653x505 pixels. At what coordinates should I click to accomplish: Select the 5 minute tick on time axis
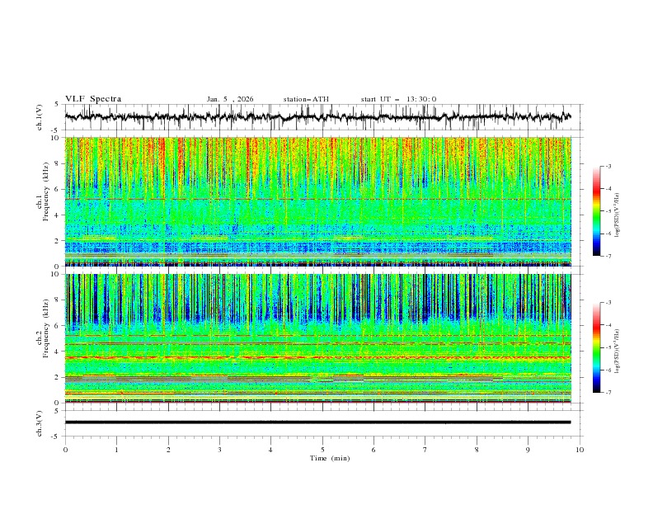322,450
